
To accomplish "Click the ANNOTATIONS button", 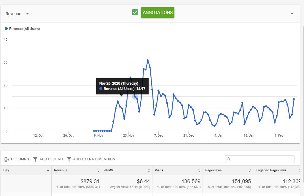I will click(157, 12).
